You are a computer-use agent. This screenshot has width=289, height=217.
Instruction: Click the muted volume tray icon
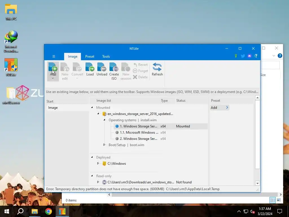click(252, 211)
